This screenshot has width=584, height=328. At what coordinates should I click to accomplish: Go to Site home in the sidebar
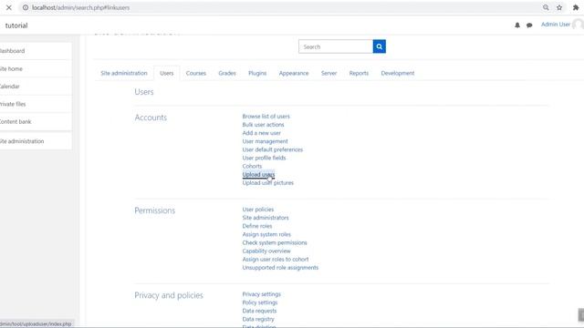click(36, 69)
